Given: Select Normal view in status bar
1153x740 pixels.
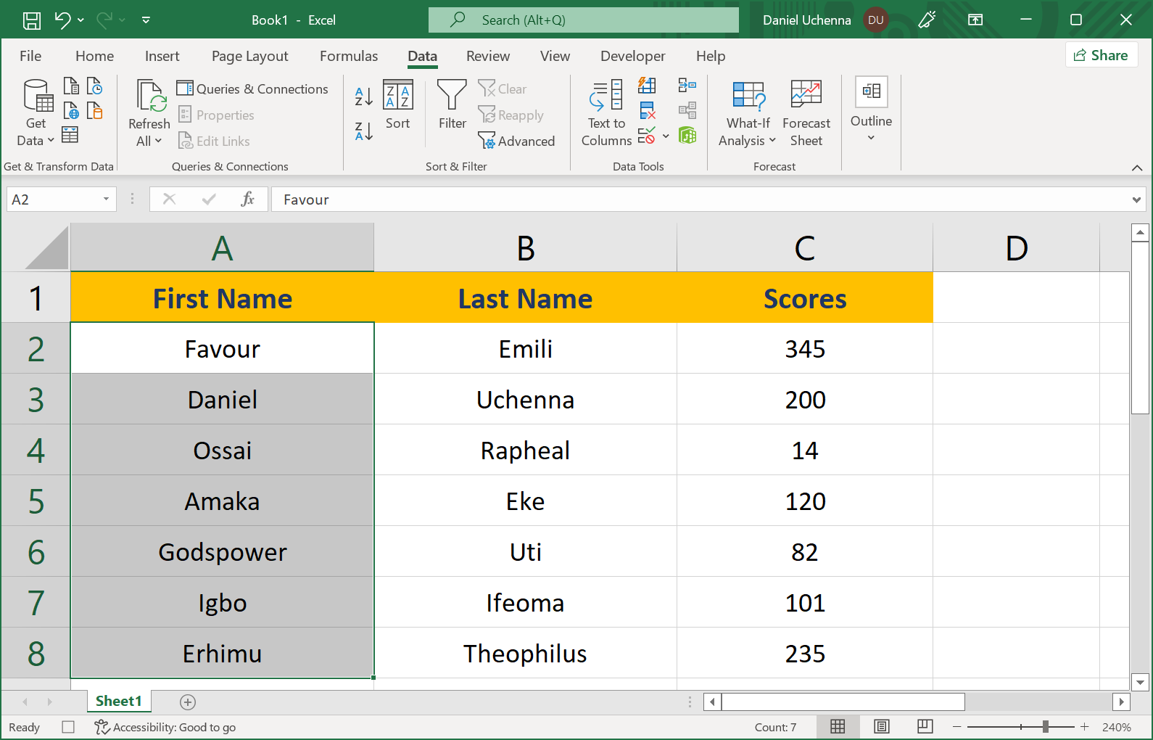Looking at the screenshot, I should tap(838, 727).
